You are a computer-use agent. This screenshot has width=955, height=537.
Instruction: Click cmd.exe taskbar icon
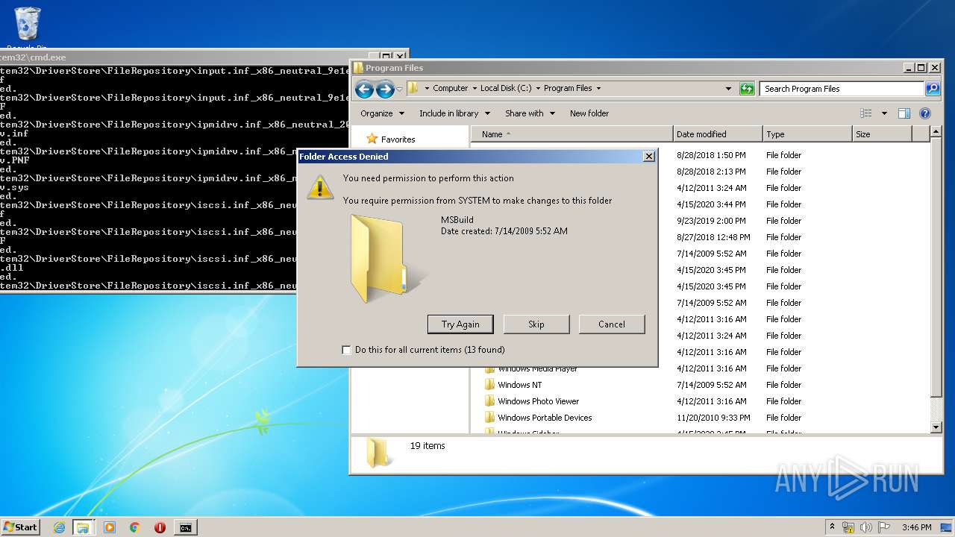[186, 527]
